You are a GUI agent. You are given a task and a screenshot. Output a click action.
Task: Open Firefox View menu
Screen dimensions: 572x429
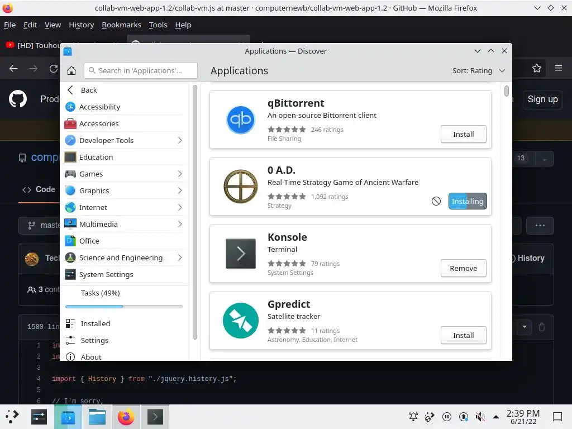(53, 25)
